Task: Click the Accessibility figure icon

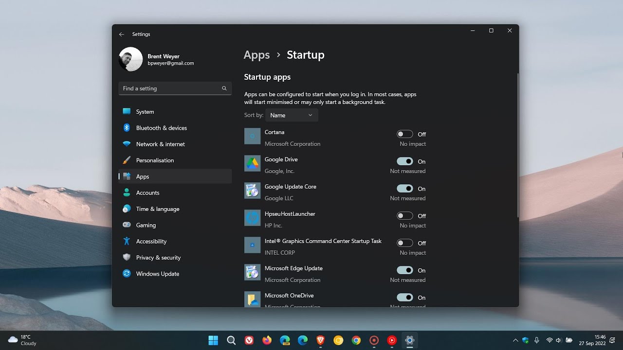Action: pyautogui.click(x=127, y=241)
